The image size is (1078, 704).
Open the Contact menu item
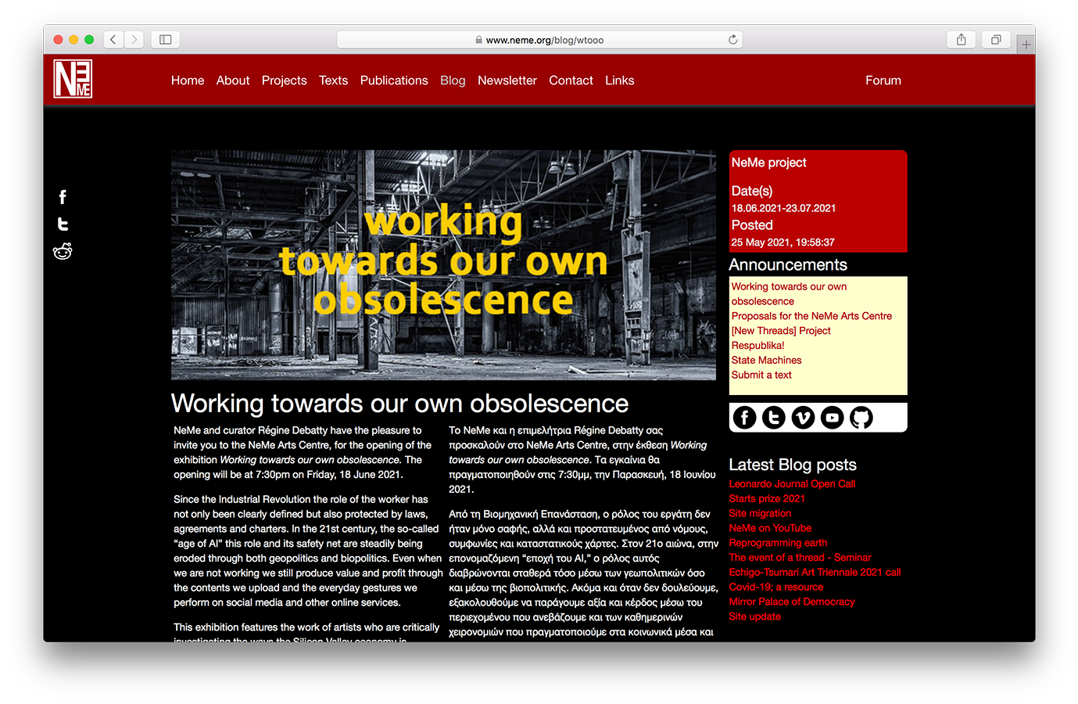click(571, 80)
